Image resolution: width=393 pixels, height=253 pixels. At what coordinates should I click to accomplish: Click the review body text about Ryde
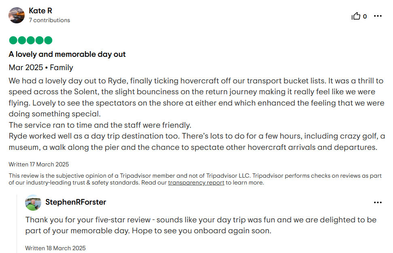pos(197,114)
